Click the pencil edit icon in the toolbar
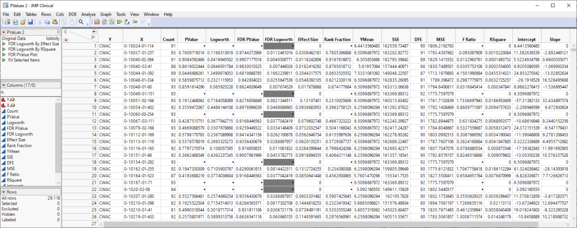577x228 pixels. tap(143, 22)
